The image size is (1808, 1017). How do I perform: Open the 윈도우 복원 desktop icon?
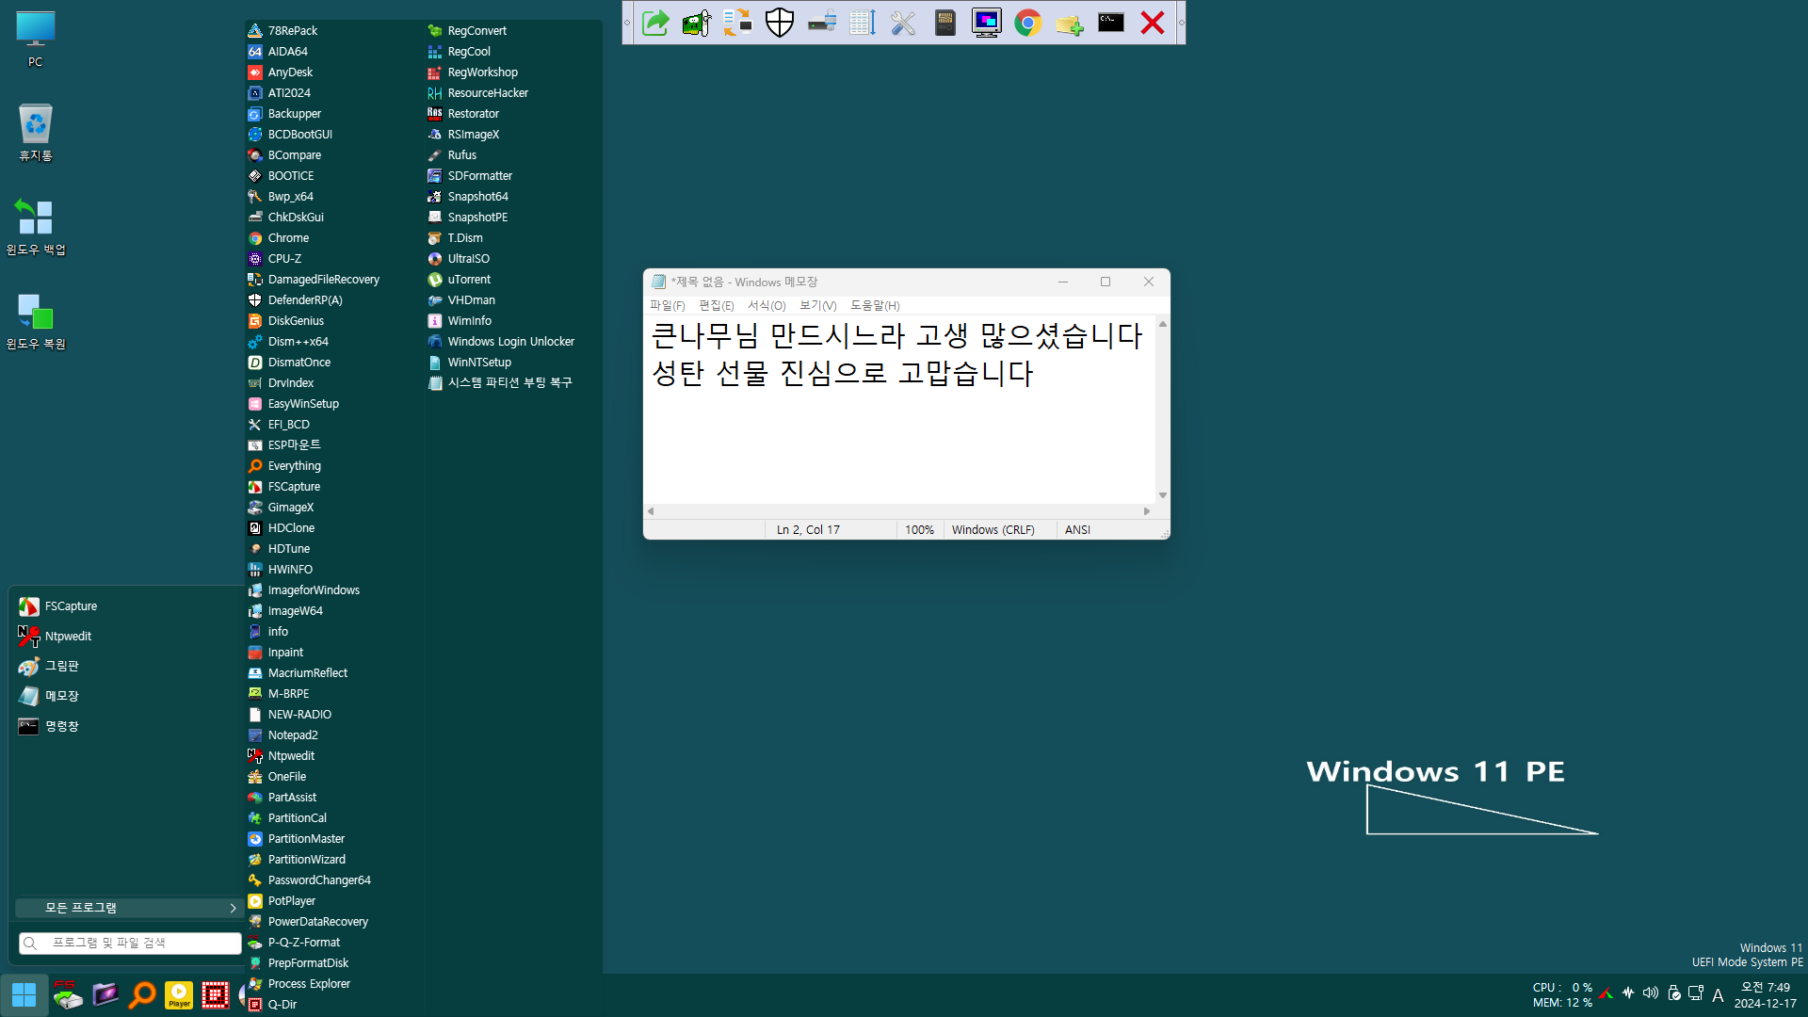pos(36,321)
